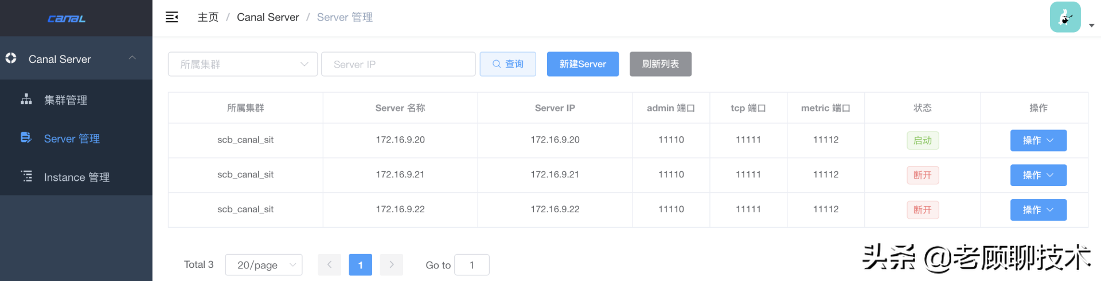Collapse the Canal Server sidebar section
This screenshot has width=1101, height=281.
click(132, 58)
